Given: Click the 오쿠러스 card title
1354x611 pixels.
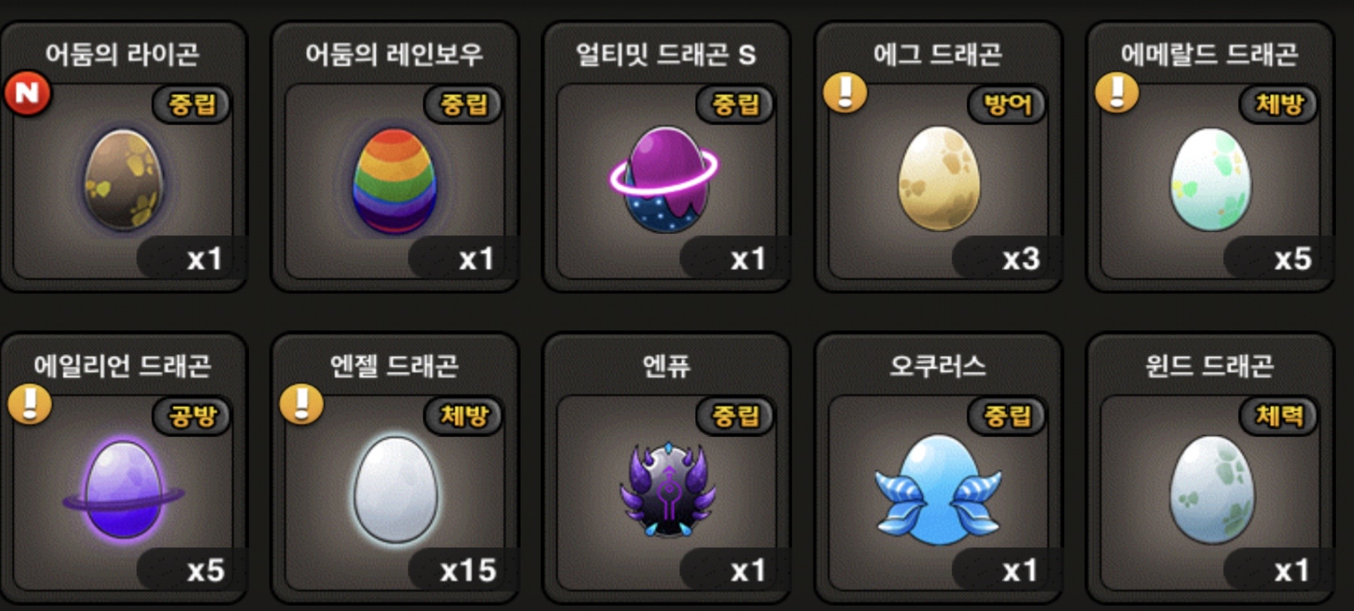Looking at the screenshot, I should (x=938, y=366).
